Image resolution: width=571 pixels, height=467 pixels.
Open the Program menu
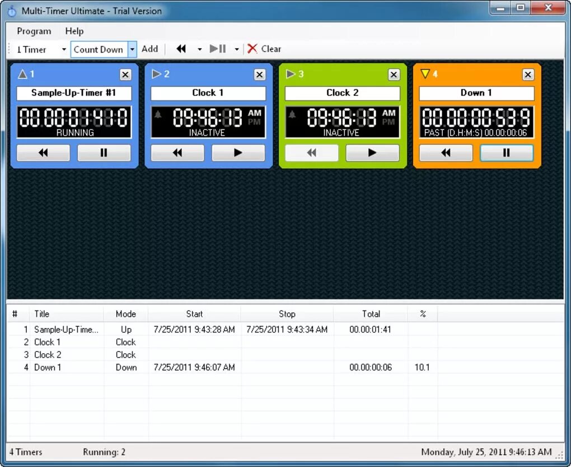pyautogui.click(x=34, y=31)
